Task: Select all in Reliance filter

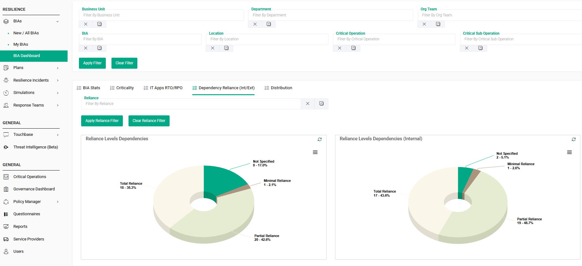Action: 321,104
